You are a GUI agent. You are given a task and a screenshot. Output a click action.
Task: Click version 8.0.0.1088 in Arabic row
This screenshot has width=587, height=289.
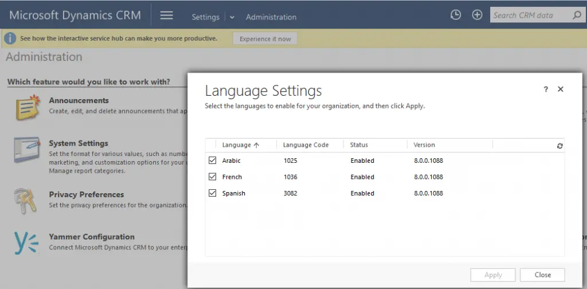tap(428, 161)
